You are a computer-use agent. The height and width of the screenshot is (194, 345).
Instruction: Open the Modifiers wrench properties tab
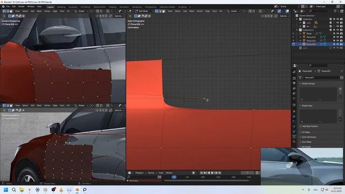(x=294, y=116)
